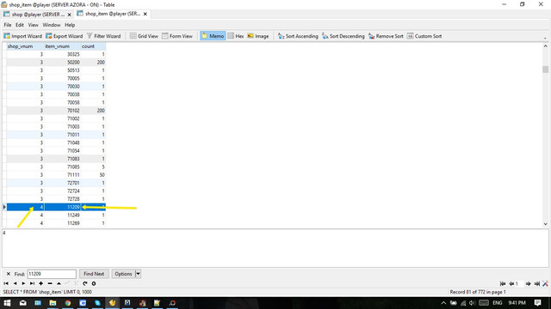The width and height of the screenshot is (551, 309).
Task: Click the Find text field
Action: (x=52, y=274)
